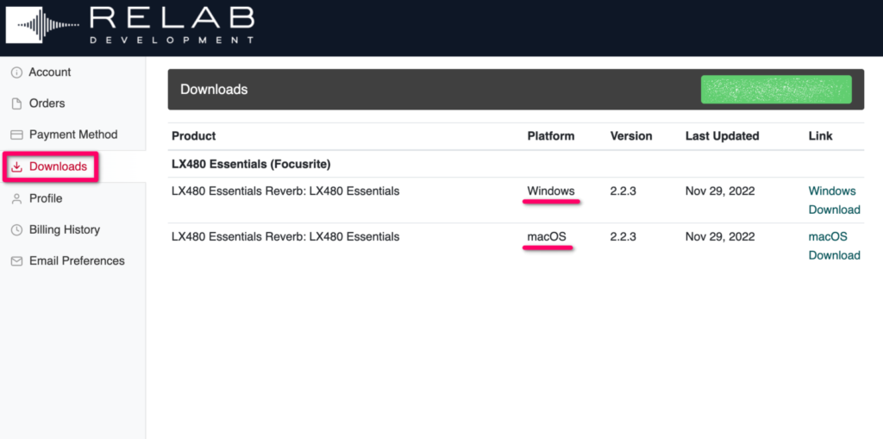Click the Windows Download link
This screenshot has height=439, width=883.
(x=834, y=200)
